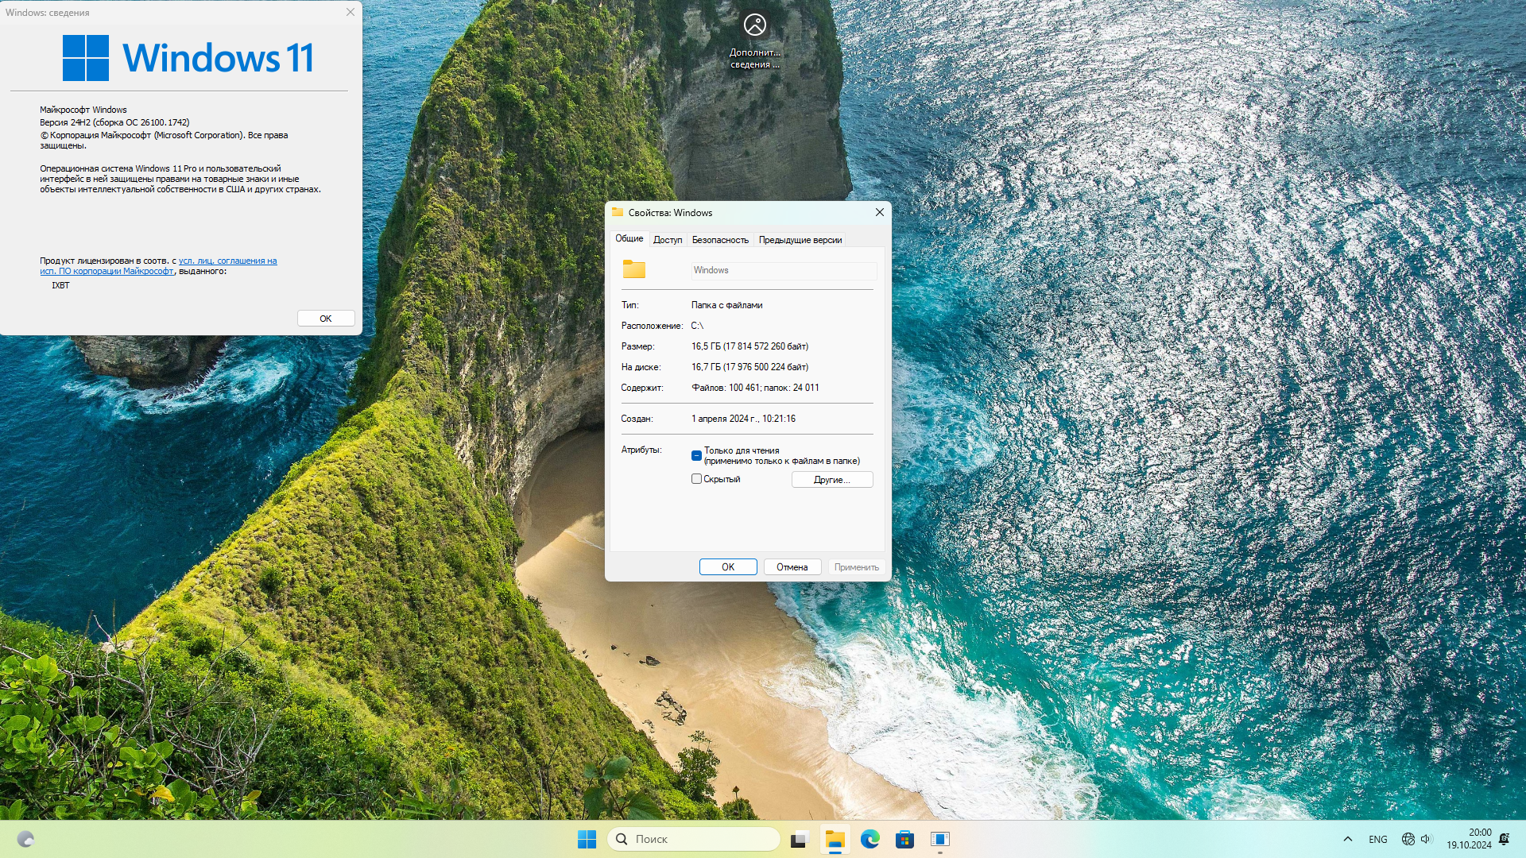This screenshot has width=1526, height=858.
Task: Click the Другие... attributes button
Action: 831,480
